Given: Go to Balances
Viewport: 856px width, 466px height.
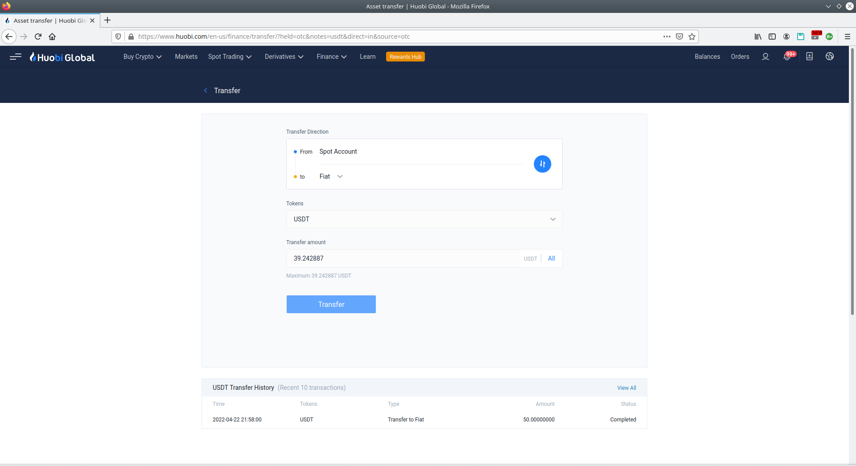Looking at the screenshot, I should pyautogui.click(x=708, y=57).
